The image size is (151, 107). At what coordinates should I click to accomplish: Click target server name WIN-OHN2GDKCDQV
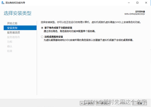pos(135,14)
